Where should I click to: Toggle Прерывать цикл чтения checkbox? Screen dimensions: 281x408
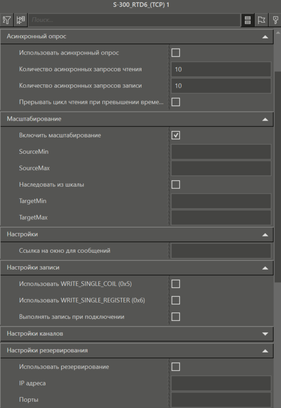(x=176, y=102)
